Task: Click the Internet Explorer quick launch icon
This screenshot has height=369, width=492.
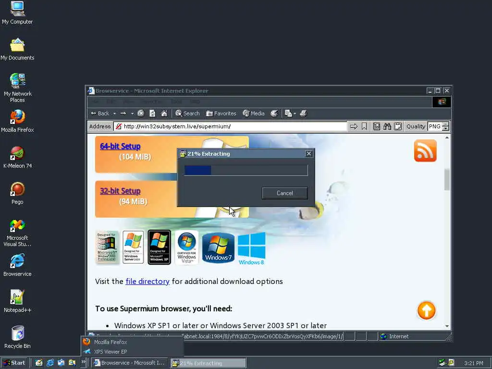Action: (x=50, y=363)
